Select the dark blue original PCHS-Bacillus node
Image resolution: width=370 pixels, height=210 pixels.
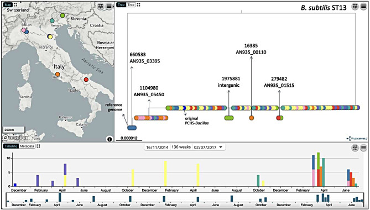pyautogui.click(x=184, y=108)
